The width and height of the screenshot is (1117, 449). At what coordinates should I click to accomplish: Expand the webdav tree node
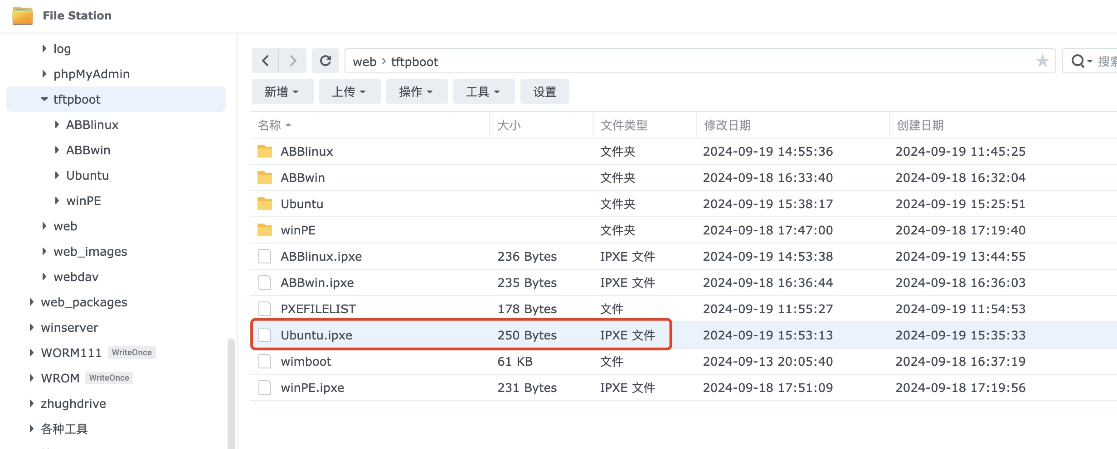pyautogui.click(x=44, y=276)
